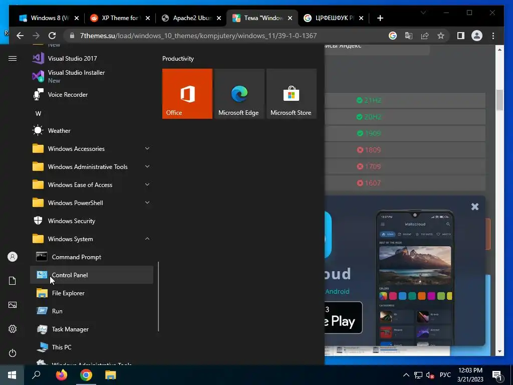
Task: Open the user account icon in Start sidebar
Action: pyautogui.click(x=13, y=257)
